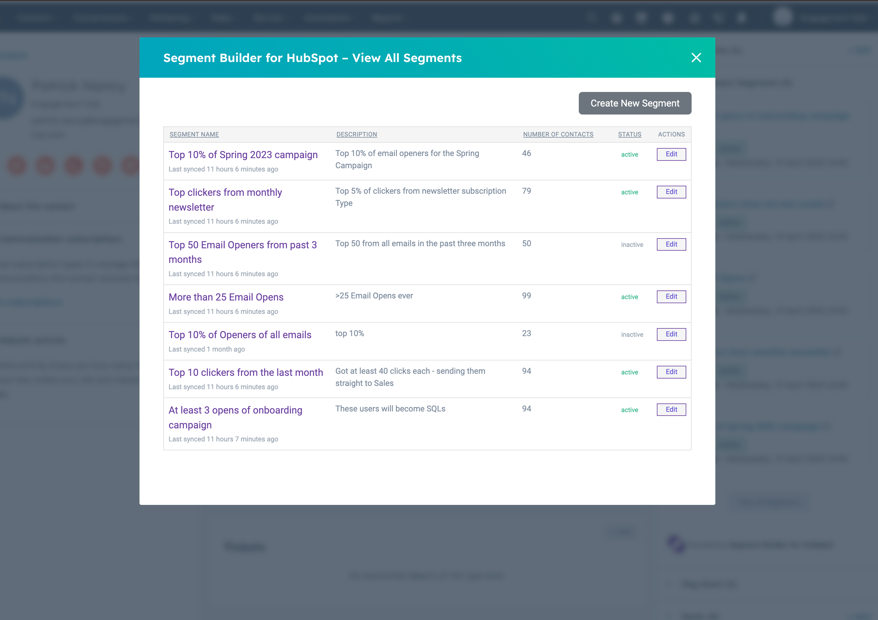878x620 pixels.
Task: Edit the More than 25 Email Opens segment
Action: coord(671,297)
